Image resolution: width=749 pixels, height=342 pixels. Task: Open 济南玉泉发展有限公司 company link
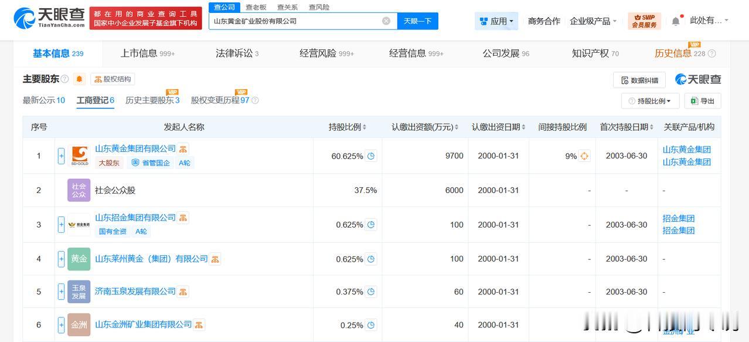click(135, 292)
